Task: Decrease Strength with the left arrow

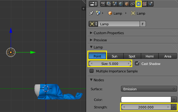Action: [x=124, y=107]
